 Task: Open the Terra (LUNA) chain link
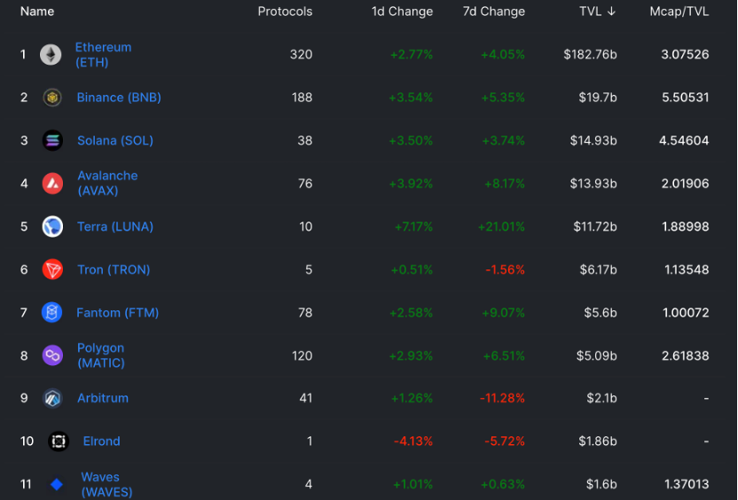(114, 227)
